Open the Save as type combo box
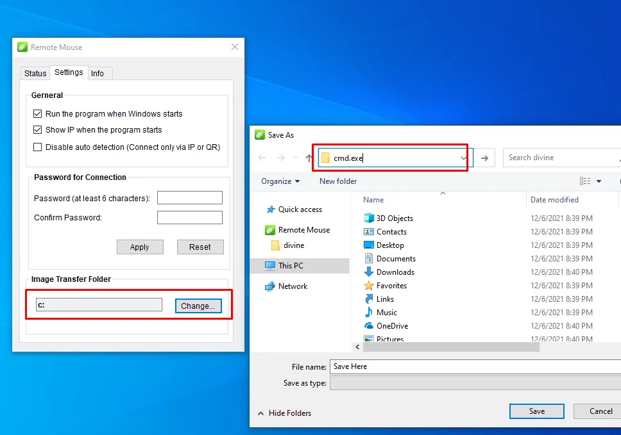 tap(475, 383)
